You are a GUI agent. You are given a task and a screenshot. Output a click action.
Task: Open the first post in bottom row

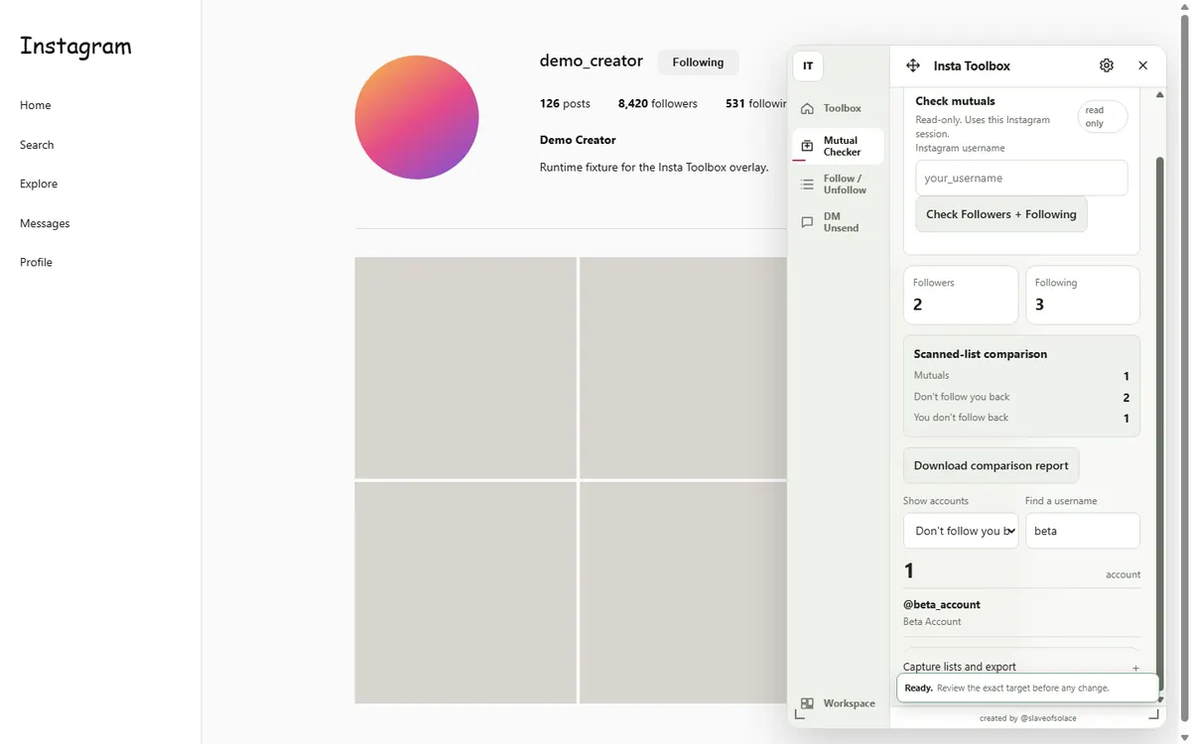[x=465, y=592]
